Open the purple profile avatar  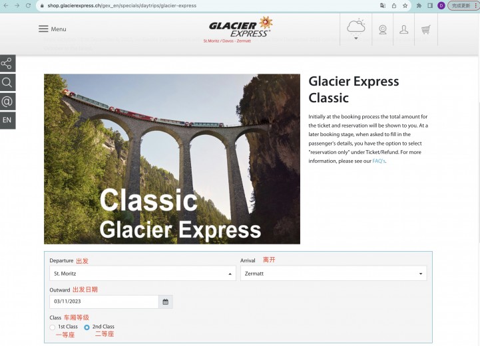tap(441, 5)
